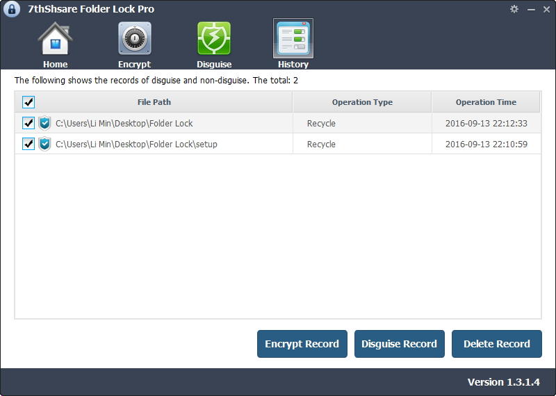This screenshot has width=556, height=396.
Task: Select path ending in Folder Lock\setup
Action: [x=136, y=145]
